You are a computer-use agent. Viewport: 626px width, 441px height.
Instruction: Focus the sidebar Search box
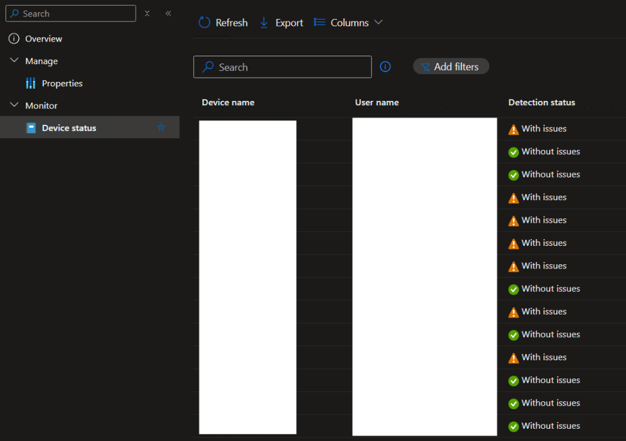tap(76, 13)
